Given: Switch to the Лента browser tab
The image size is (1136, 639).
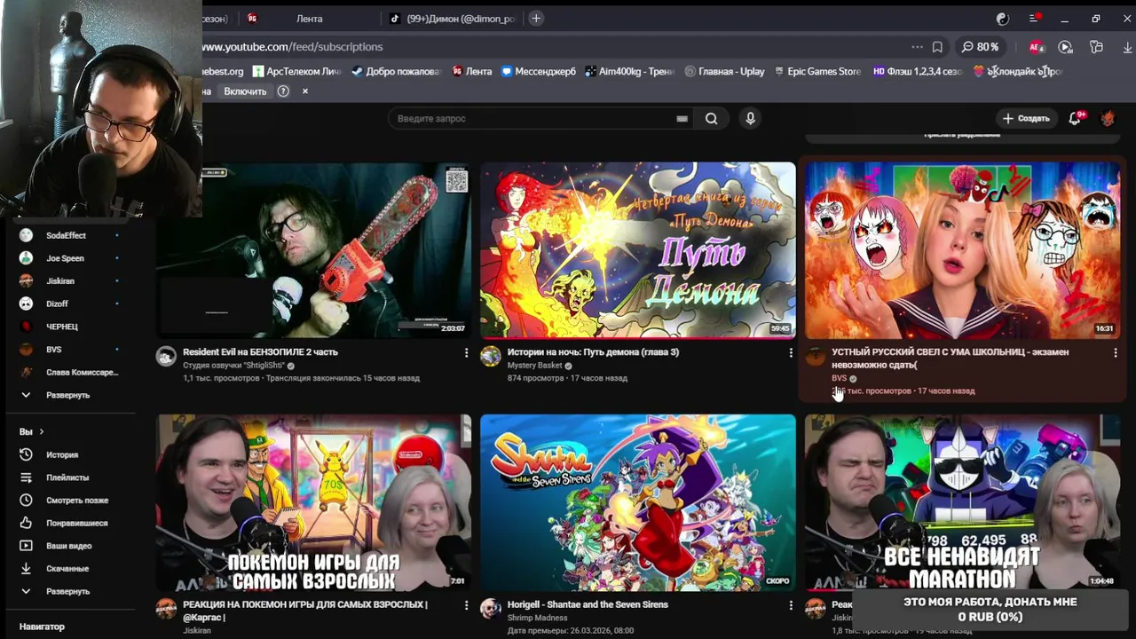Looking at the screenshot, I should (x=310, y=19).
